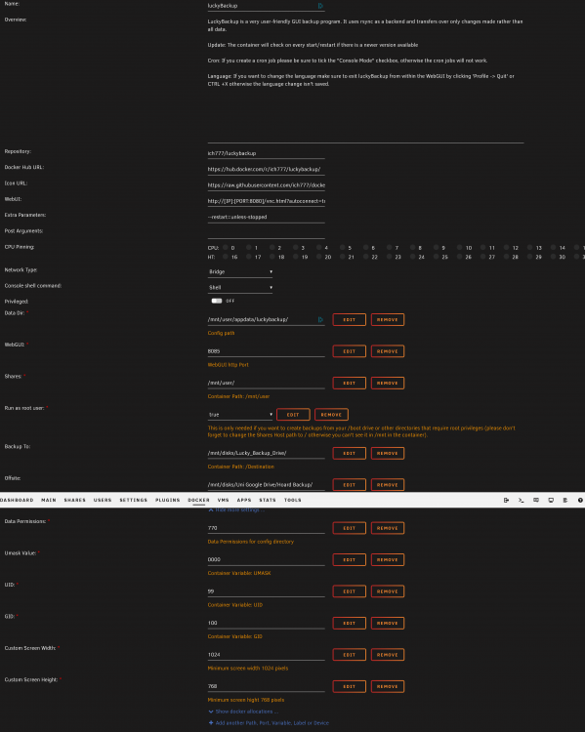Open the Run as root user dropdown
This screenshot has width=585, height=732.
click(240, 415)
